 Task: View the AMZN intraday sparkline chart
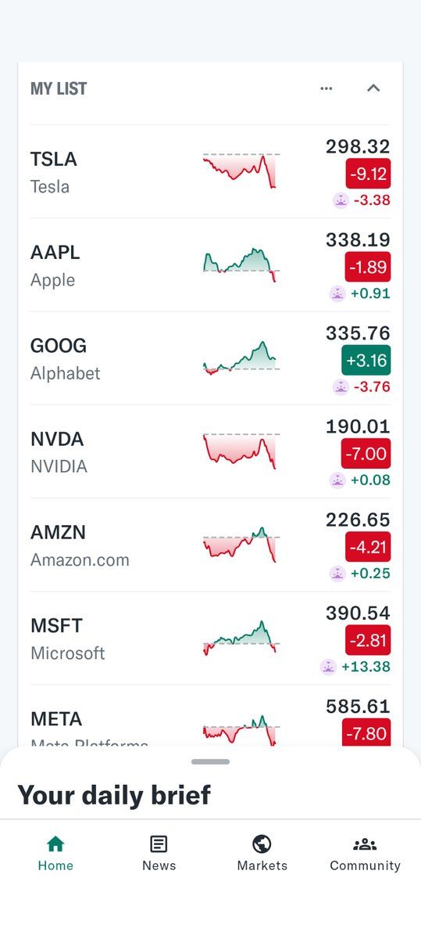pos(240,545)
